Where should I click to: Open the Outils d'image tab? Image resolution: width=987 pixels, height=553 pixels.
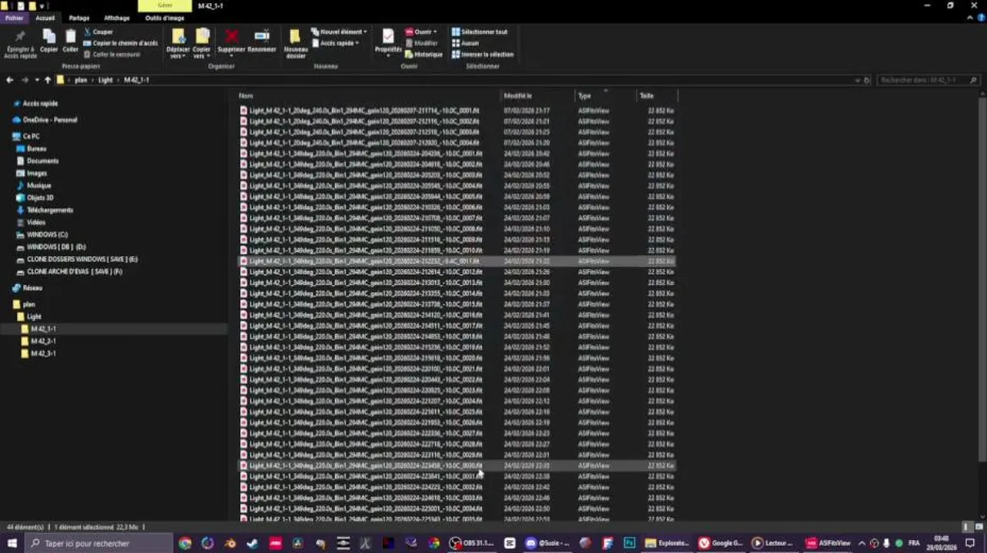point(164,18)
